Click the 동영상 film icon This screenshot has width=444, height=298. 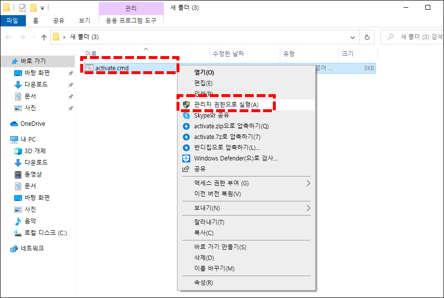(x=18, y=175)
